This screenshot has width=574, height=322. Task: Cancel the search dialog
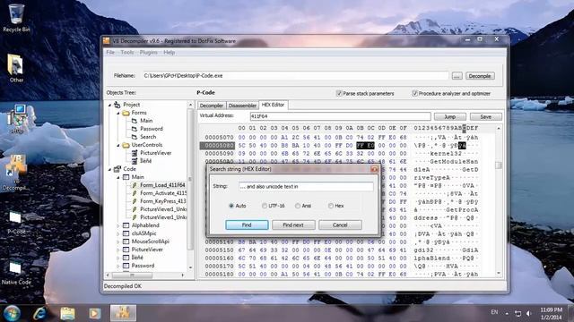tap(340, 225)
